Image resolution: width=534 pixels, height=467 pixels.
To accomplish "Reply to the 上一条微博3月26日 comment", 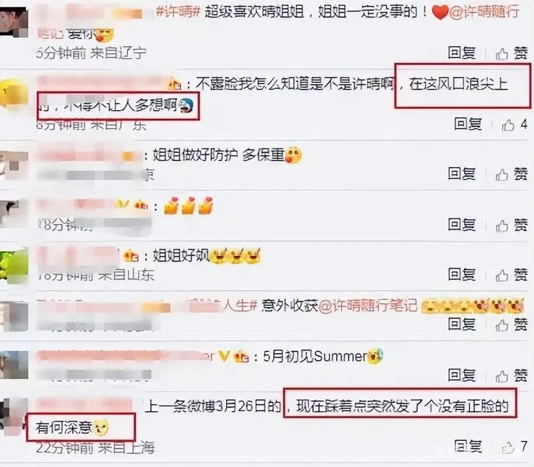I will (468, 446).
